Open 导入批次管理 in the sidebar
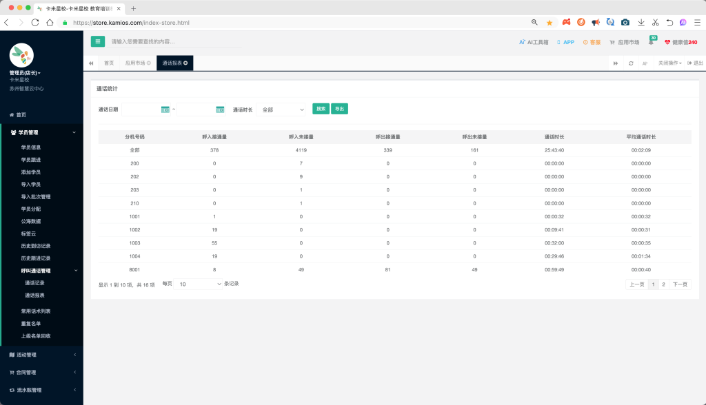The height and width of the screenshot is (405, 706). coord(36,197)
